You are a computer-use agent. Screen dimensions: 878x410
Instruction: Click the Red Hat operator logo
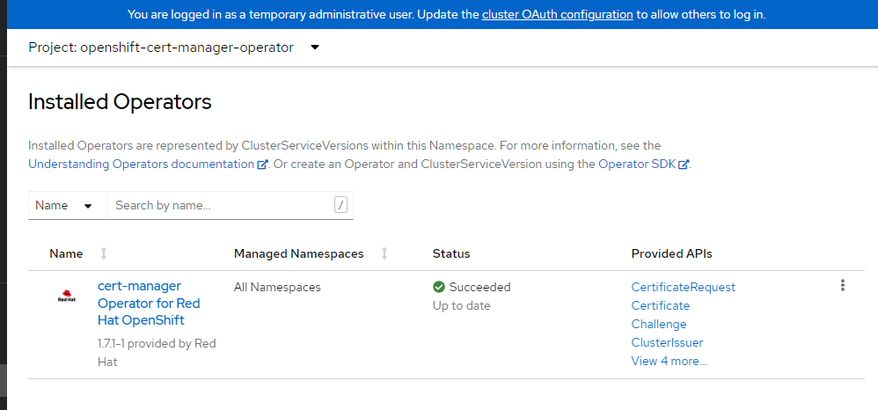[67, 295]
